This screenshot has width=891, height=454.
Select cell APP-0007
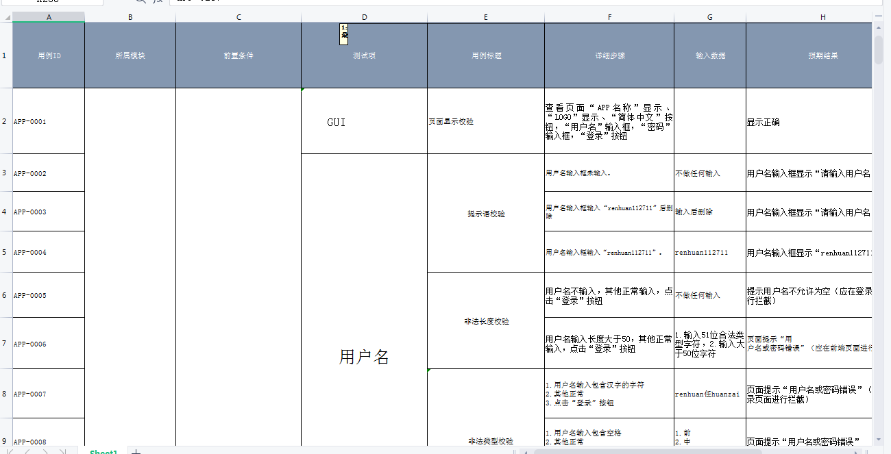(49, 394)
